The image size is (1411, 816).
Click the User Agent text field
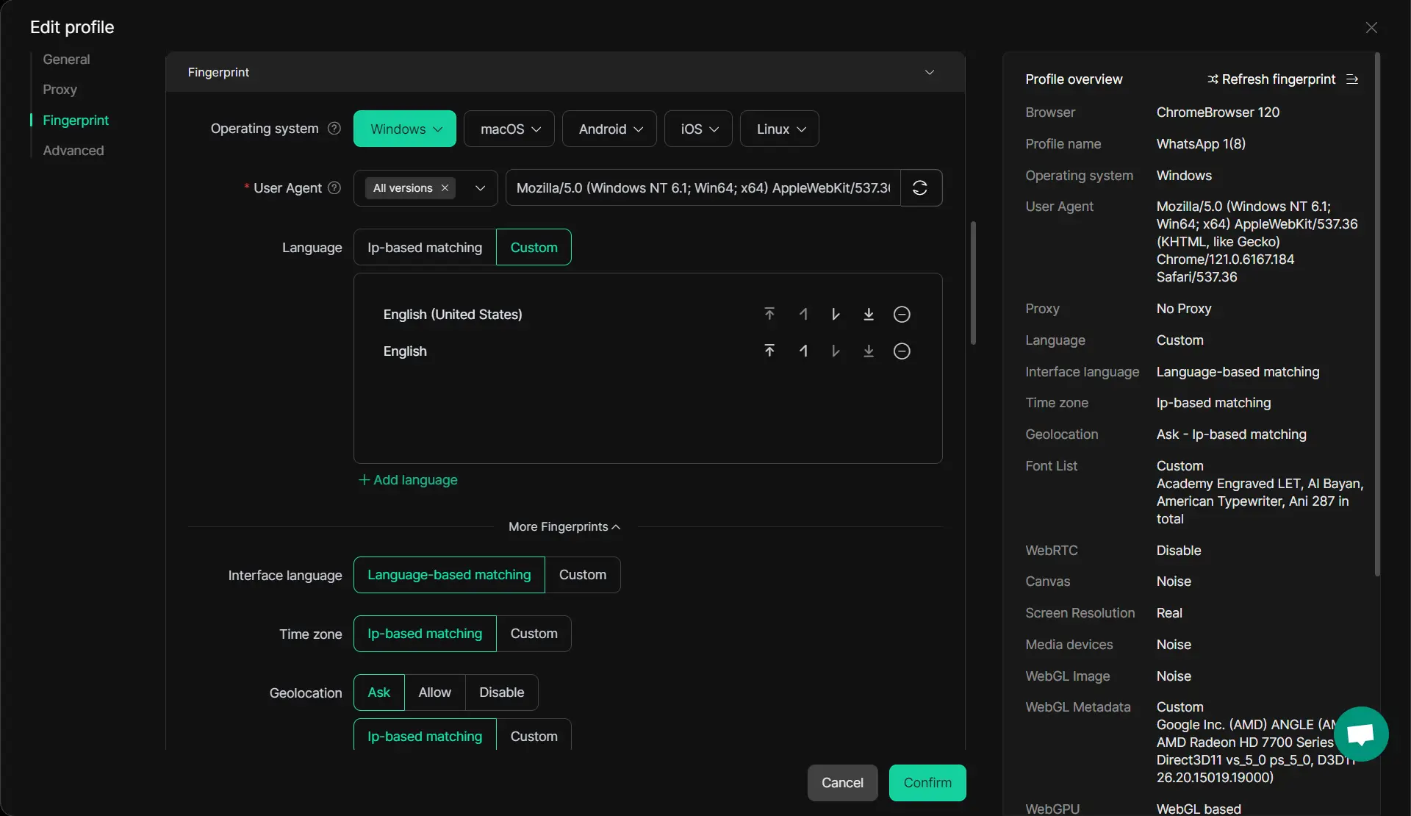point(703,188)
